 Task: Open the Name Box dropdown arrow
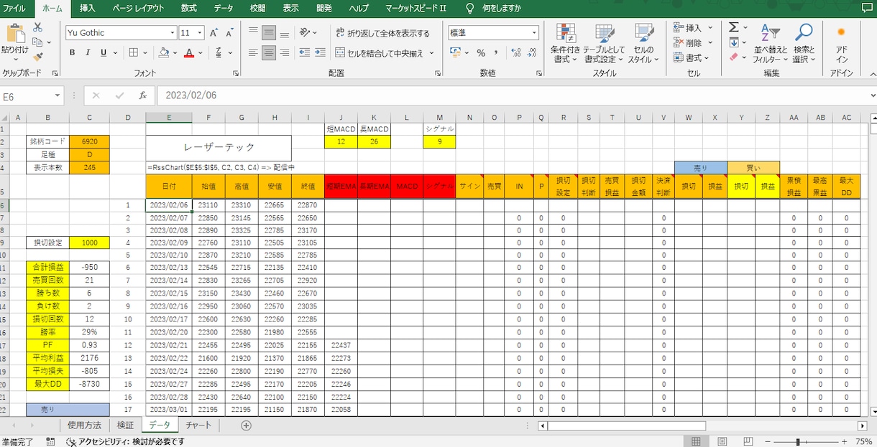pos(58,95)
